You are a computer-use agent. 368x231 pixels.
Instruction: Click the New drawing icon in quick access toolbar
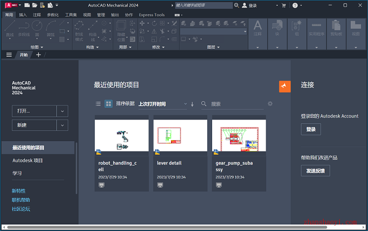tap(27, 5)
